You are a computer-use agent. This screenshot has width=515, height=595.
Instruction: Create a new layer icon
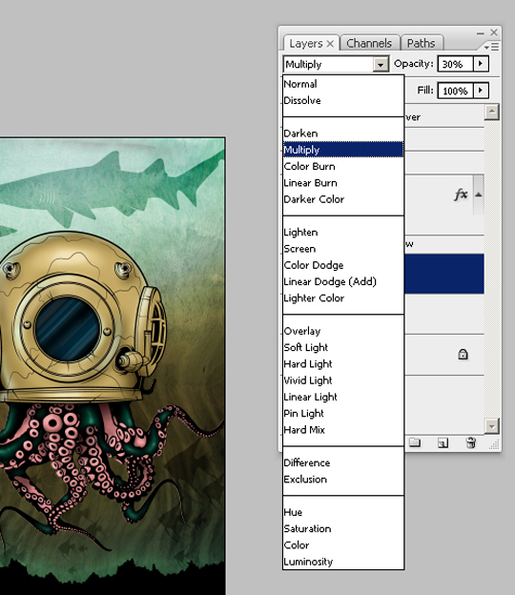pos(443,442)
